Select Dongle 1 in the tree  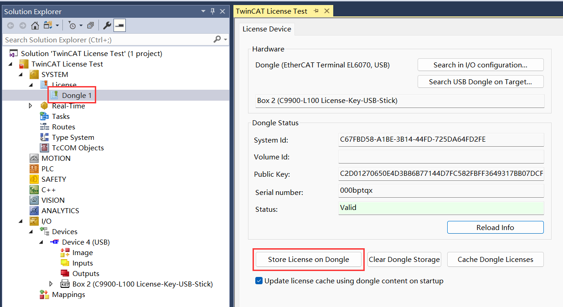tap(77, 95)
